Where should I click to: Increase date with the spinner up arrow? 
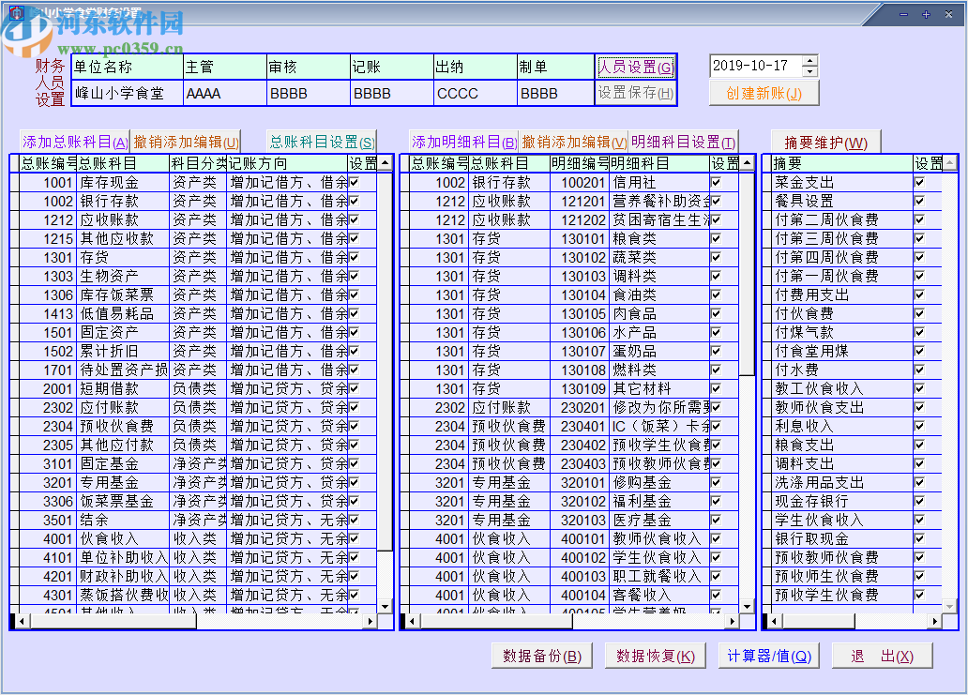[x=810, y=61]
